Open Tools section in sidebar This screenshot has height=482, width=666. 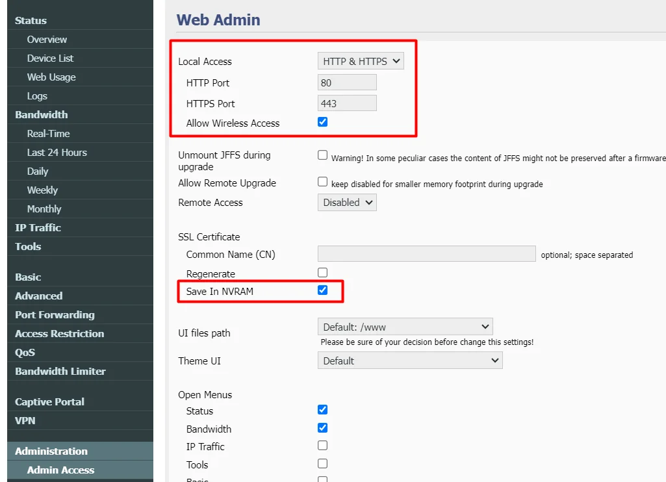pos(81,246)
